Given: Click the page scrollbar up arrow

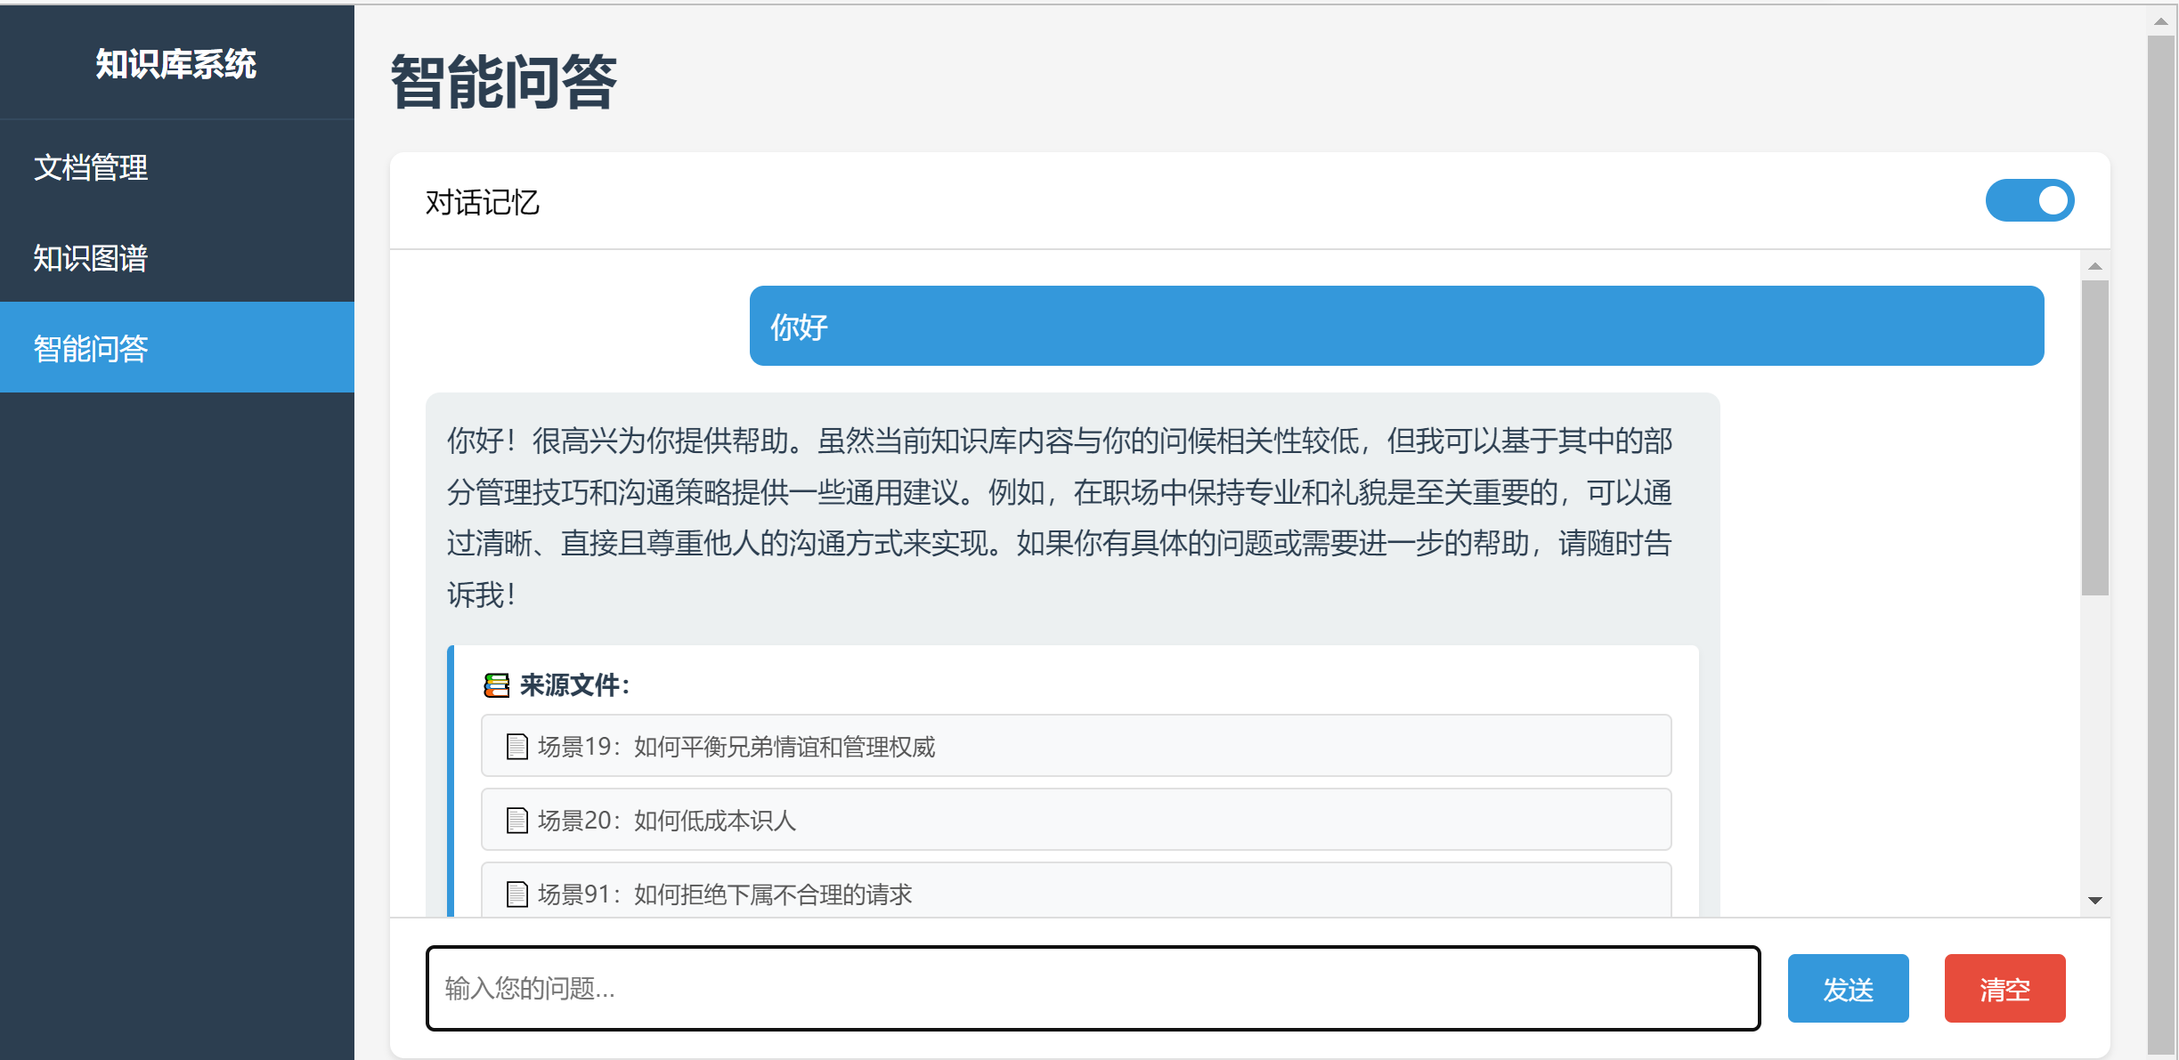Looking at the screenshot, I should pyautogui.click(x=2161, y=21).
